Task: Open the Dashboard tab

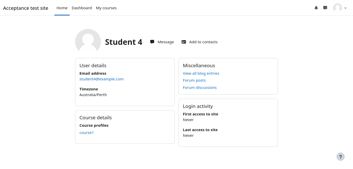Action: (x=82, y=8)
